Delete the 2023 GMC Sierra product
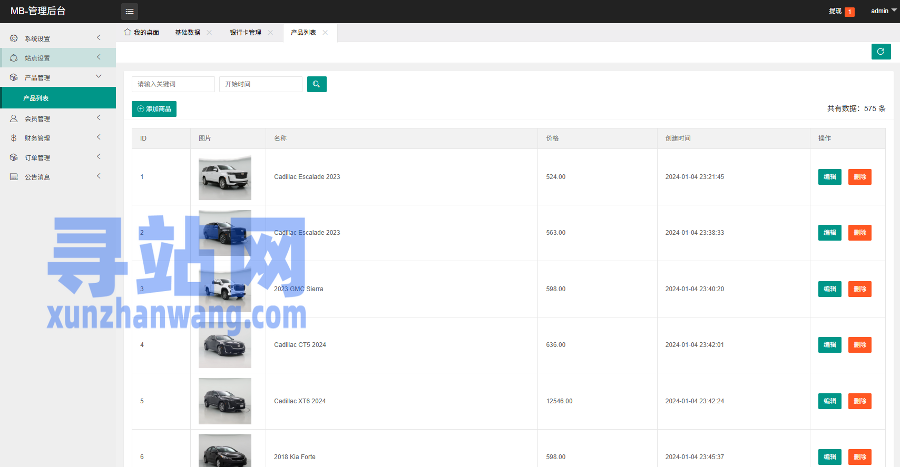Screen dimensions: 900x467 click(860, 289)
